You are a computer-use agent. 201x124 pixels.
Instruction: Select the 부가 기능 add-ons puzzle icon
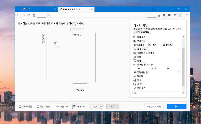[x=135, y=41]
